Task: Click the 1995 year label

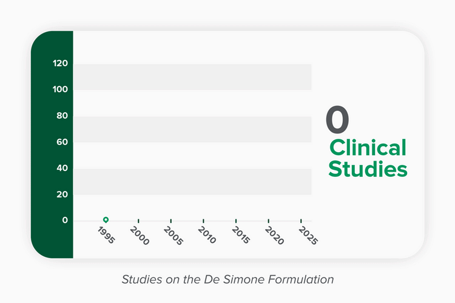Action: 106,235
